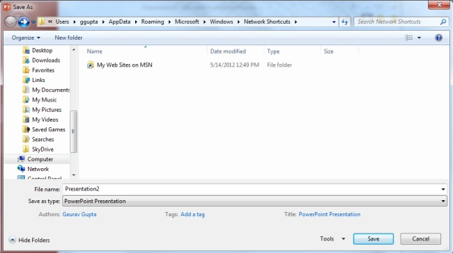Click the navigation pane scroll down arrow

[74, 175]
